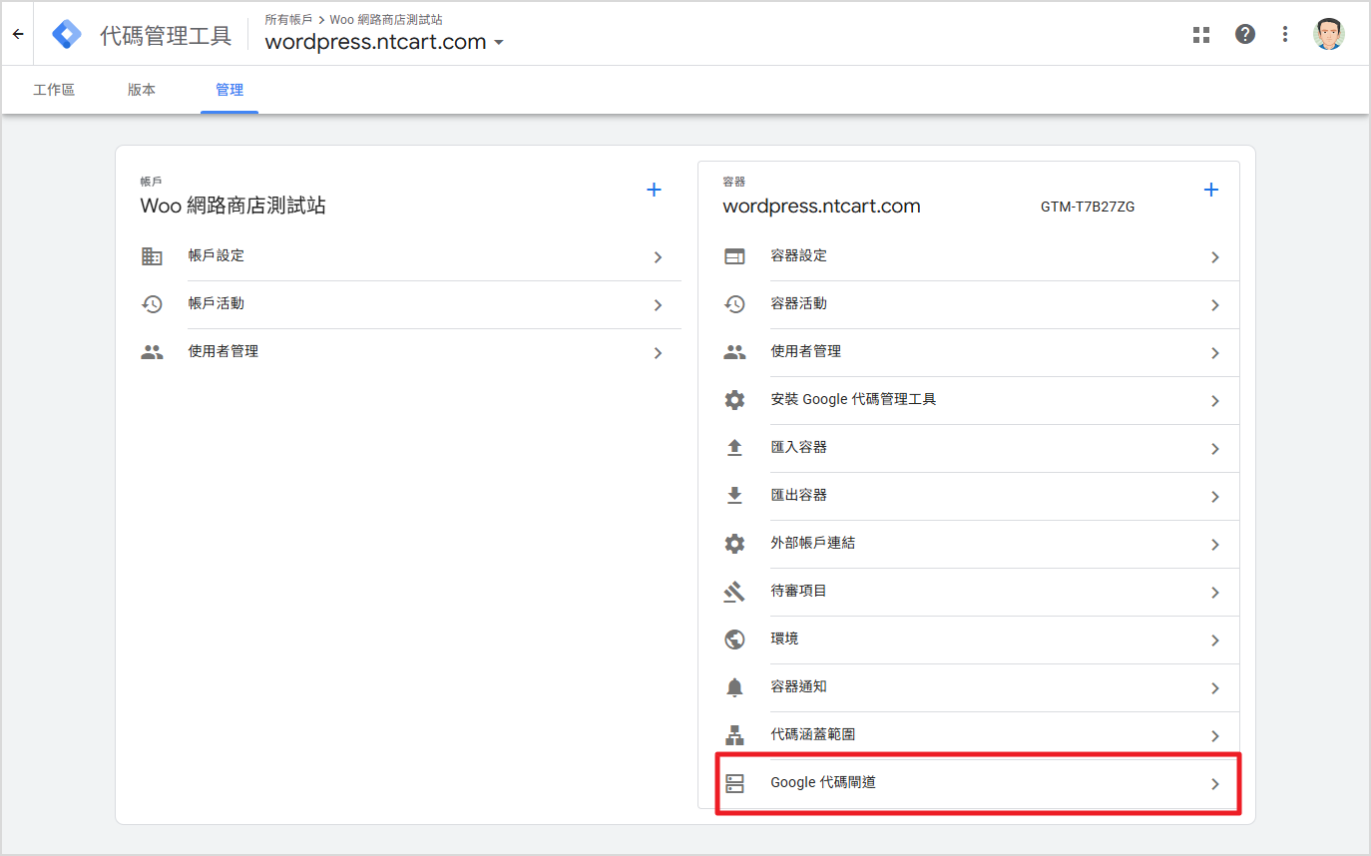Click the 待審項目 gavel icon
This screenshot has width=1371, height=856.
[x=734, y=592]
